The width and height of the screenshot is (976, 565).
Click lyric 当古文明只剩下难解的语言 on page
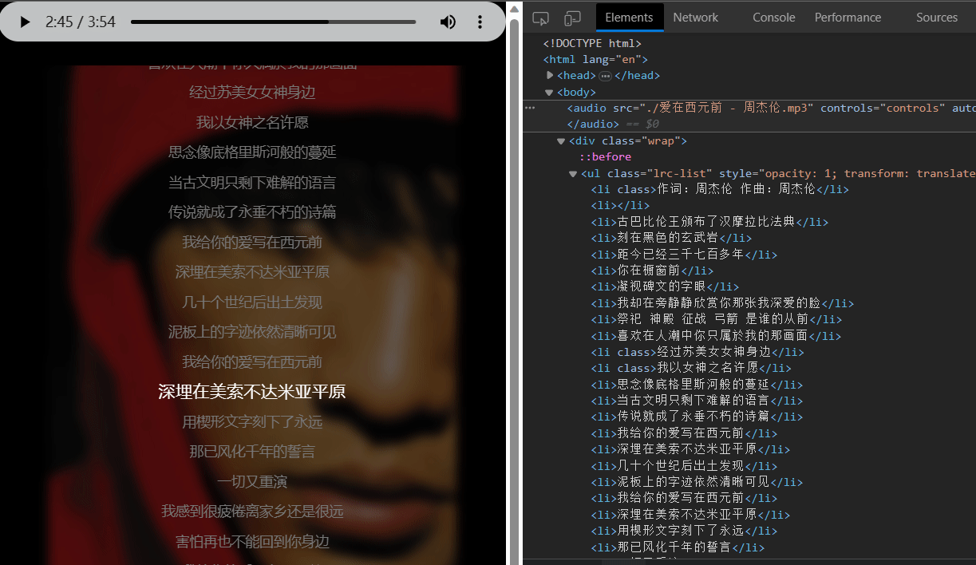tap(252, 182)
